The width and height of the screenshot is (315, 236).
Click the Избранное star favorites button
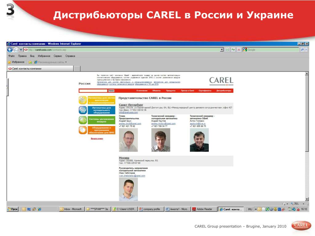coord(16,62)
